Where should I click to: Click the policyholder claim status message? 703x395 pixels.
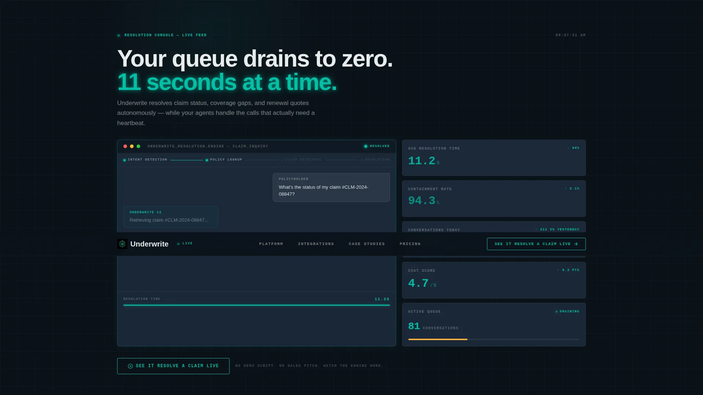(331, 187)
